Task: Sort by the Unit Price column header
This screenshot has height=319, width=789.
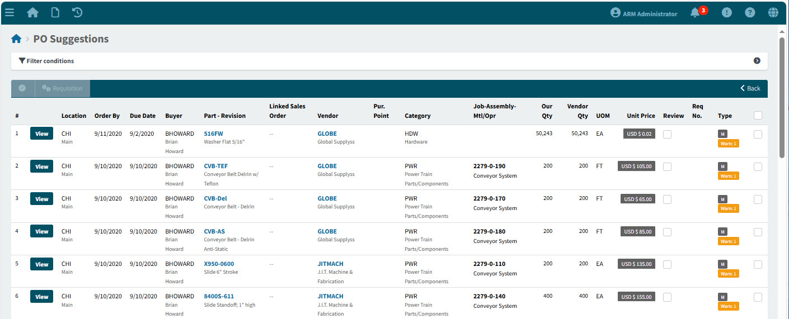Action: click(641, 116)
